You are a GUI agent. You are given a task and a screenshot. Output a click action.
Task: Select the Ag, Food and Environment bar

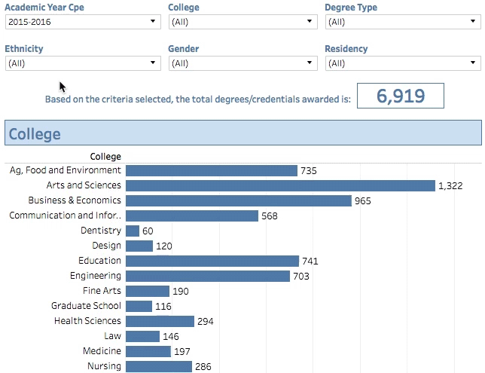coord(212,170)
